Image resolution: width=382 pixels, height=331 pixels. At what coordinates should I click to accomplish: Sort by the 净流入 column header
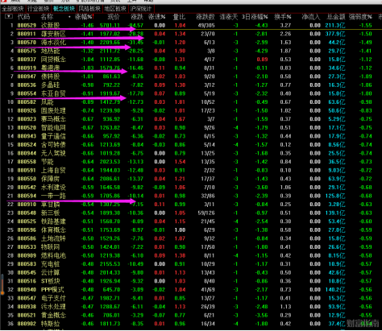[311, 17]
